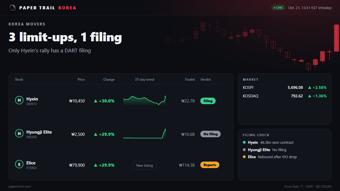Image resolution: width=340 pixels, height=191 pixels.
Task: Click the ₩10.6B traded value
Action: point(188,134)
